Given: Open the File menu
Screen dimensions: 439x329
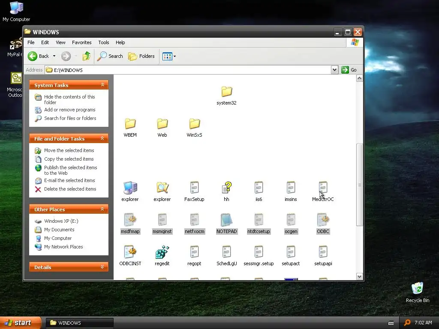Looking at the screenshot, I should 31,42.
